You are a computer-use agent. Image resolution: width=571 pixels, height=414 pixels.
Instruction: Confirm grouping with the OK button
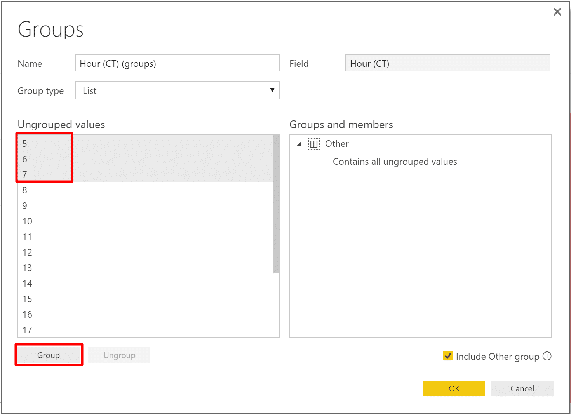pos(454,388)
